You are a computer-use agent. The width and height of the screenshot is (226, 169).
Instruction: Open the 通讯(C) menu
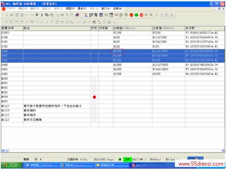(x=82, y=9)
